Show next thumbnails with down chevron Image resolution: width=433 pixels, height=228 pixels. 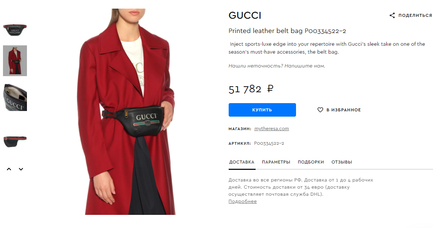point(21,169)
